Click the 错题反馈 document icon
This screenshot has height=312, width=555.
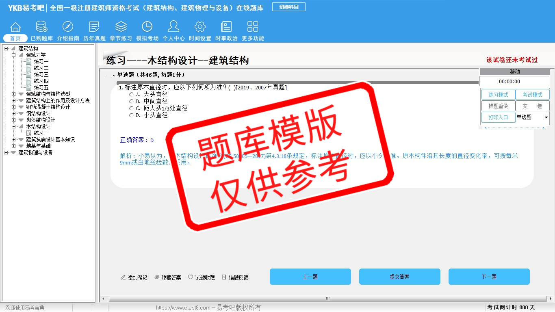coord(224,277)
